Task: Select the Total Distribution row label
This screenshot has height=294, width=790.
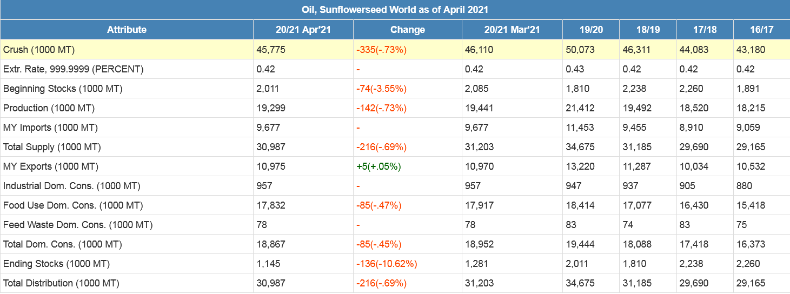Action: 61,283
